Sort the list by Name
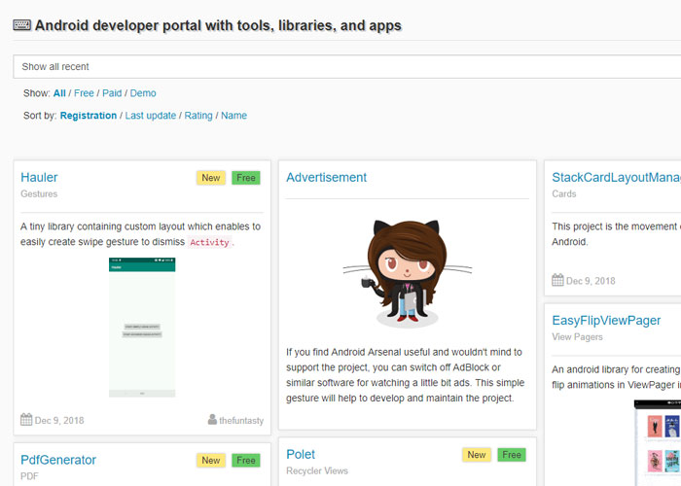The height and width of the screenshot is (486, 681). (233, 116)
